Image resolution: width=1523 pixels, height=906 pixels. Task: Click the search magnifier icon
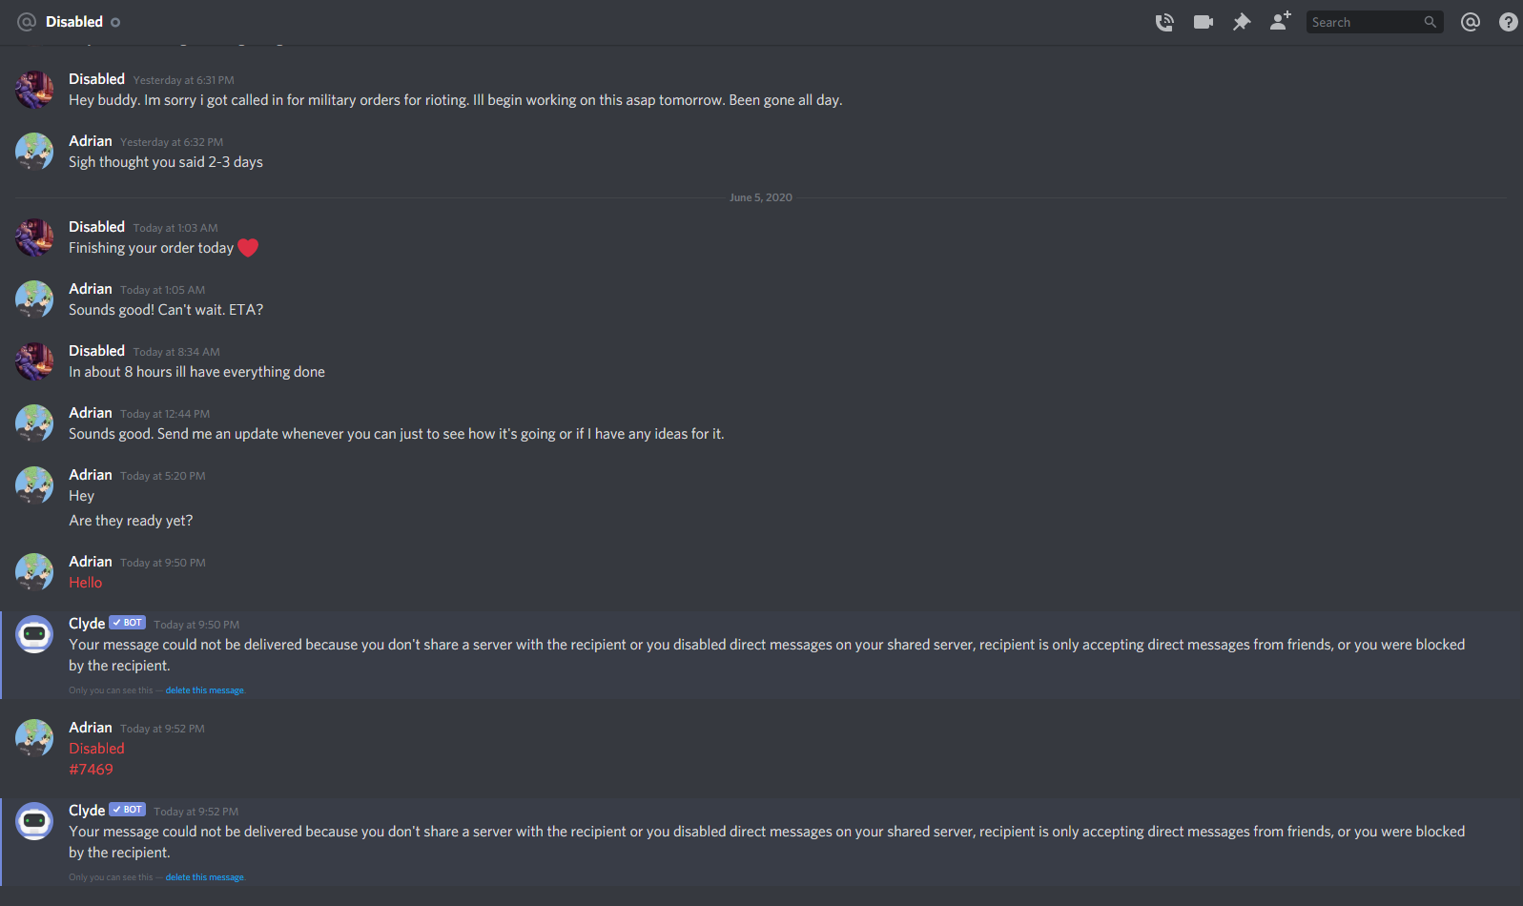(x=1430, y=22)
